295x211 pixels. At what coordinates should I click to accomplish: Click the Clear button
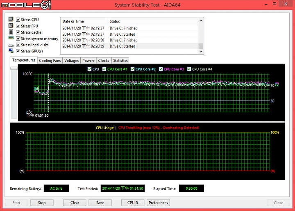coord(75,203)
